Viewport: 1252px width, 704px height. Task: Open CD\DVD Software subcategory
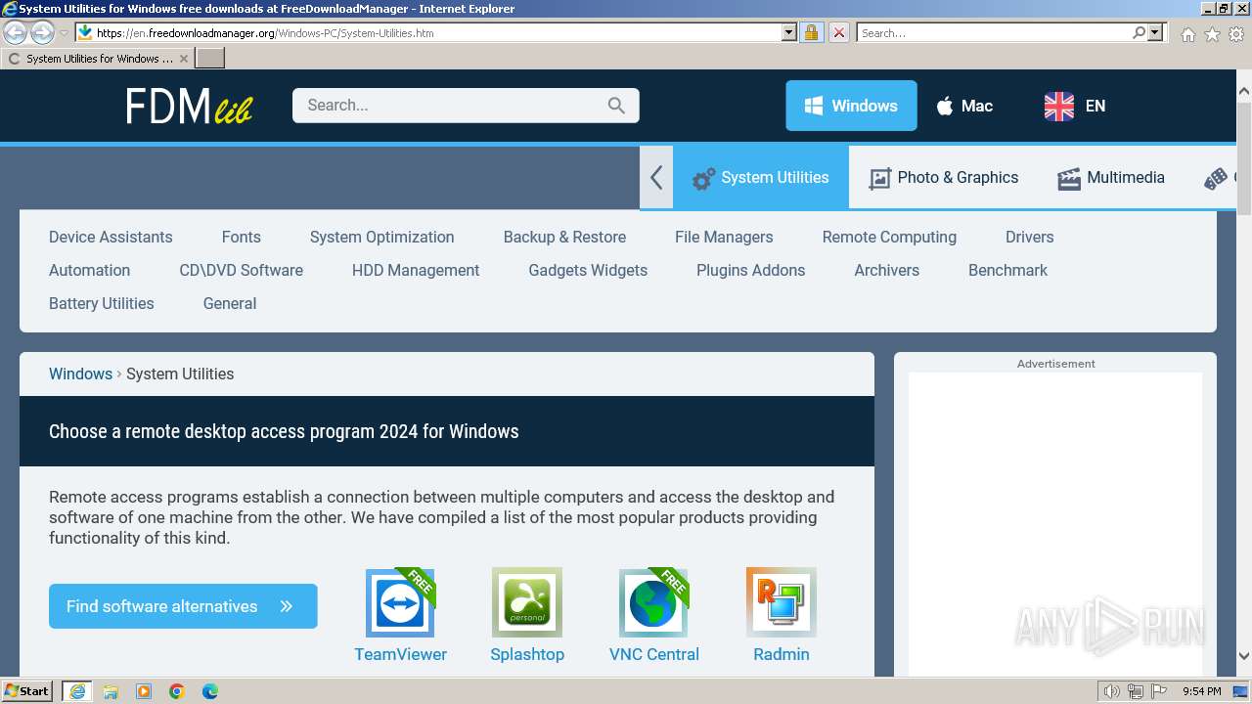click(241, 270)
